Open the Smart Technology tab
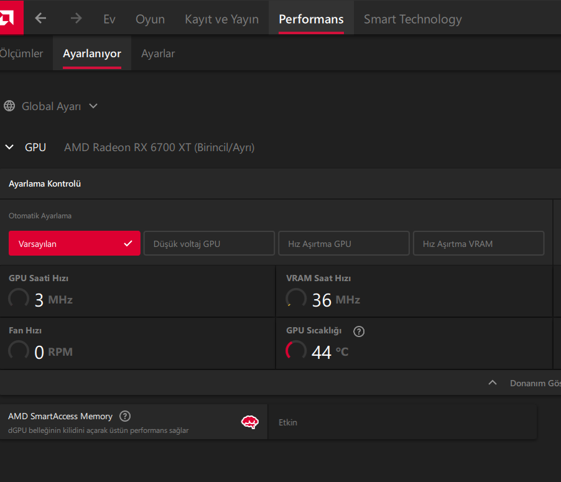561x482 pixels. pyautogui.click(x=412, y=19)
